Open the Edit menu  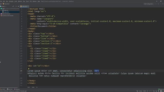pyautogui.click(x=4, y=1)
